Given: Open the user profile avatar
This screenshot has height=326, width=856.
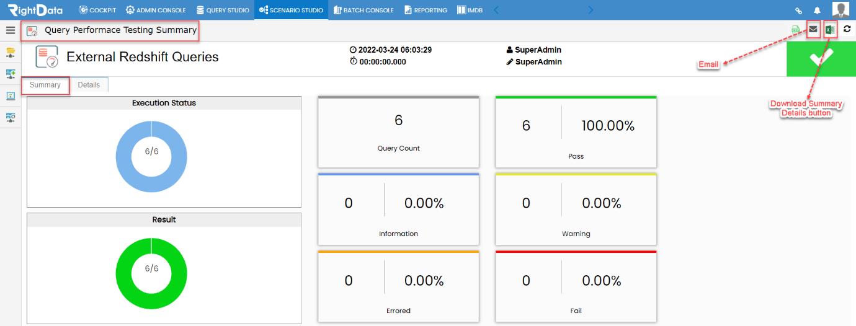Looking at the screenshot, I should pyautogui.click(x=840, y=10).
